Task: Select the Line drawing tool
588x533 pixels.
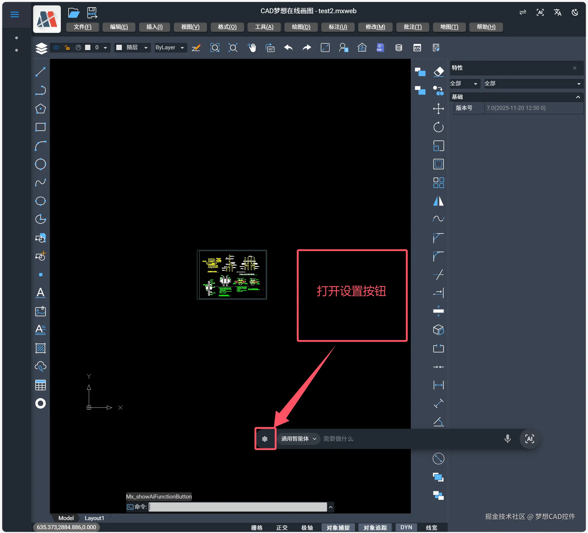Action: (41, 72)
